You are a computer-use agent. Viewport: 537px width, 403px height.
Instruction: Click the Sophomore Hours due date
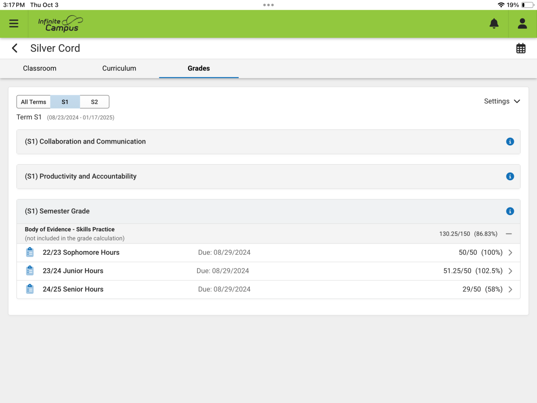224,253
